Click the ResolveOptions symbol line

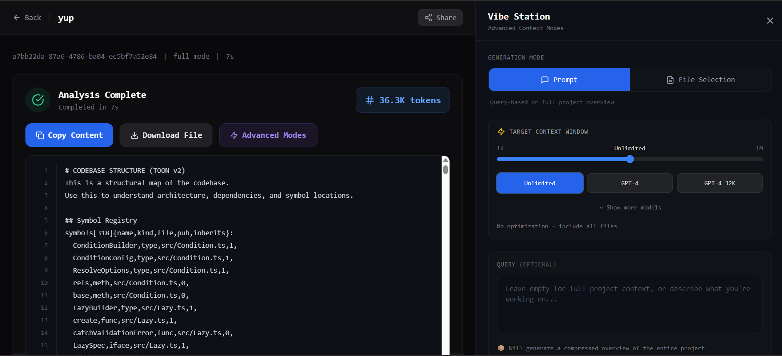[151, 270]
